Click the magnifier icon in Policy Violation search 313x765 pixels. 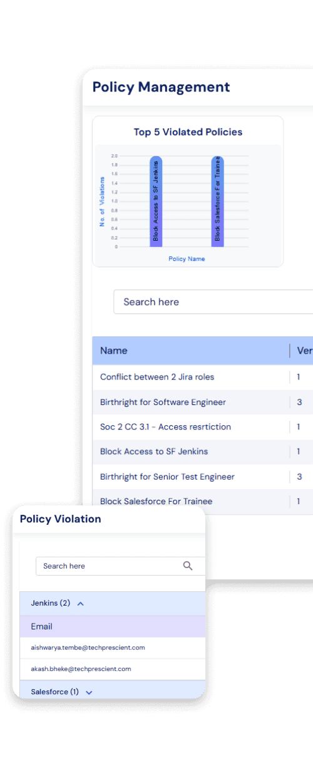pos(188,566)
